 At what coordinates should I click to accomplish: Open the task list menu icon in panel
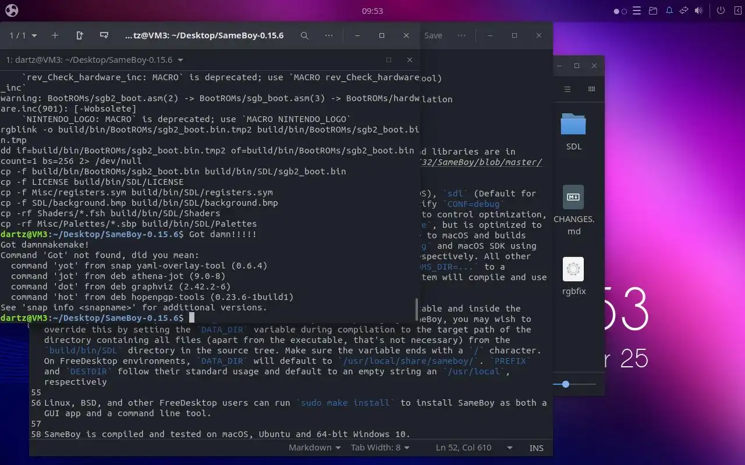click(637, 10)
